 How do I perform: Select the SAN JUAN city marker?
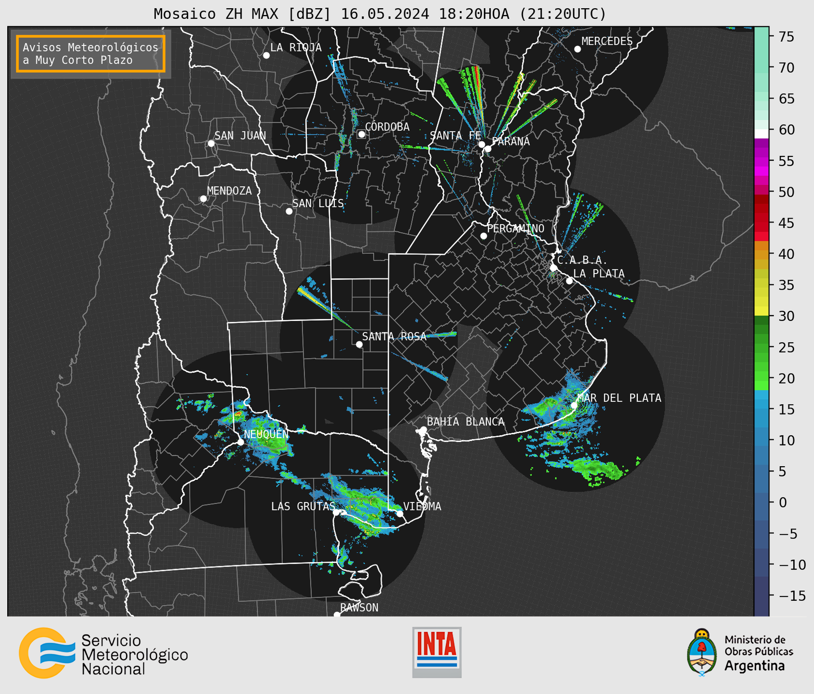pos(211,143)
